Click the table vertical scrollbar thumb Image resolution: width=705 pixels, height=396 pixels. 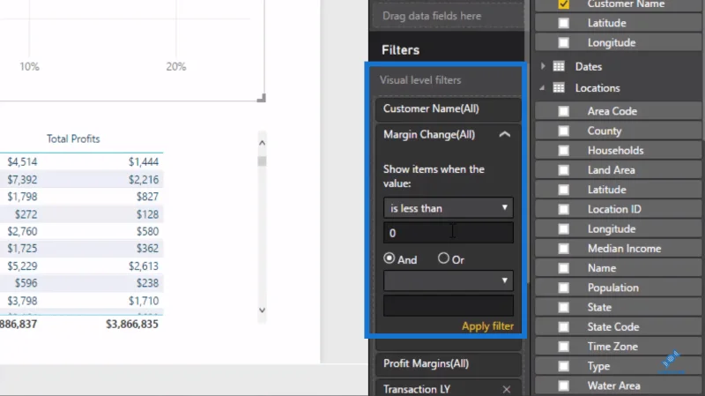click(262, 161)
